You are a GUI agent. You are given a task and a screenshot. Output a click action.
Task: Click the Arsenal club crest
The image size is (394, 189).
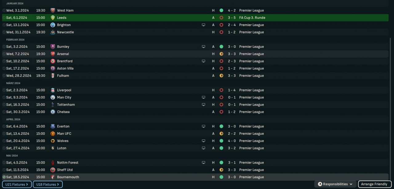[53, 54]
